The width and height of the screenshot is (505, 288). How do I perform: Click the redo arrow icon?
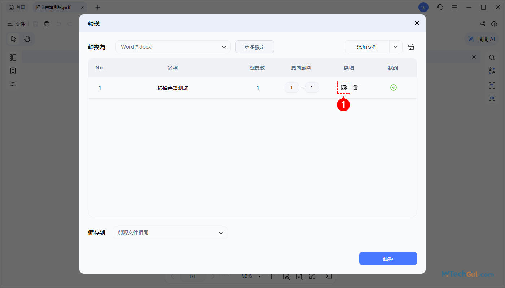coord(70,24)
